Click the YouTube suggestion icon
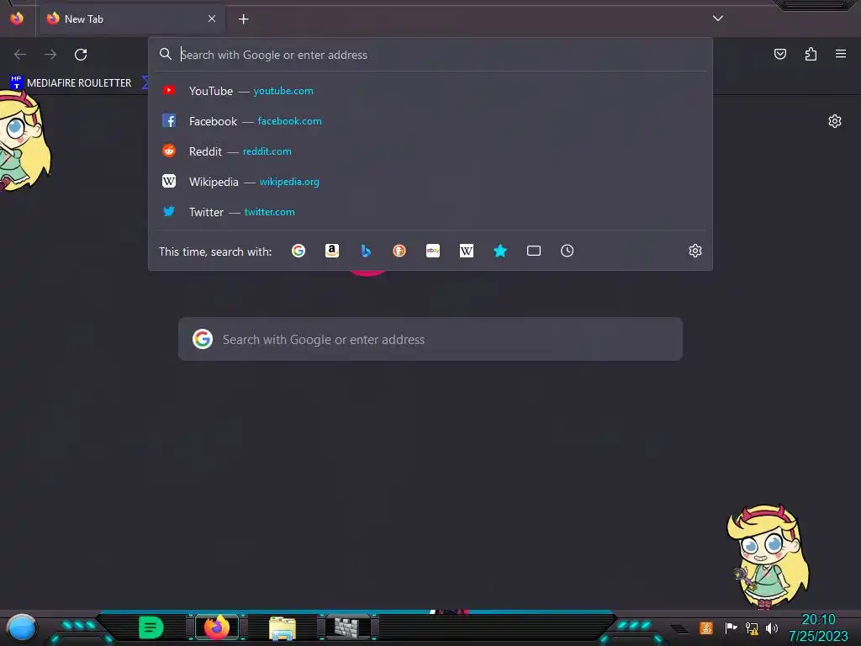 pos(169,90)
